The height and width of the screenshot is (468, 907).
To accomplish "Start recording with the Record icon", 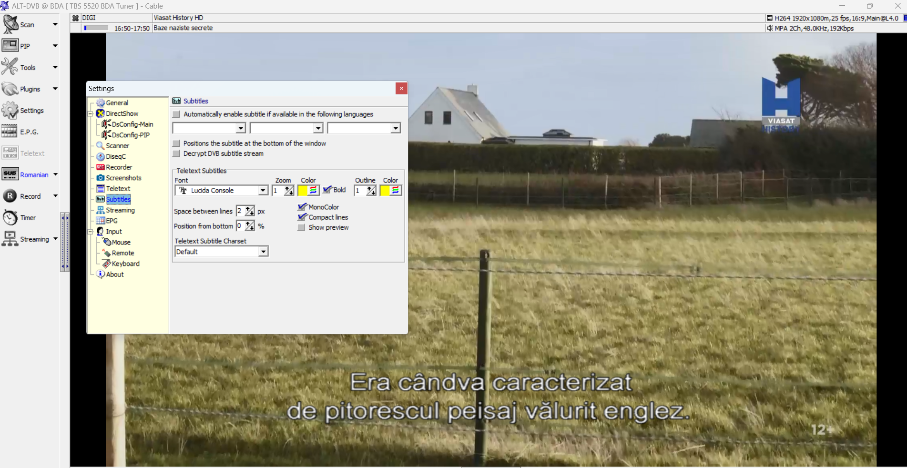I will pos(10,196).
